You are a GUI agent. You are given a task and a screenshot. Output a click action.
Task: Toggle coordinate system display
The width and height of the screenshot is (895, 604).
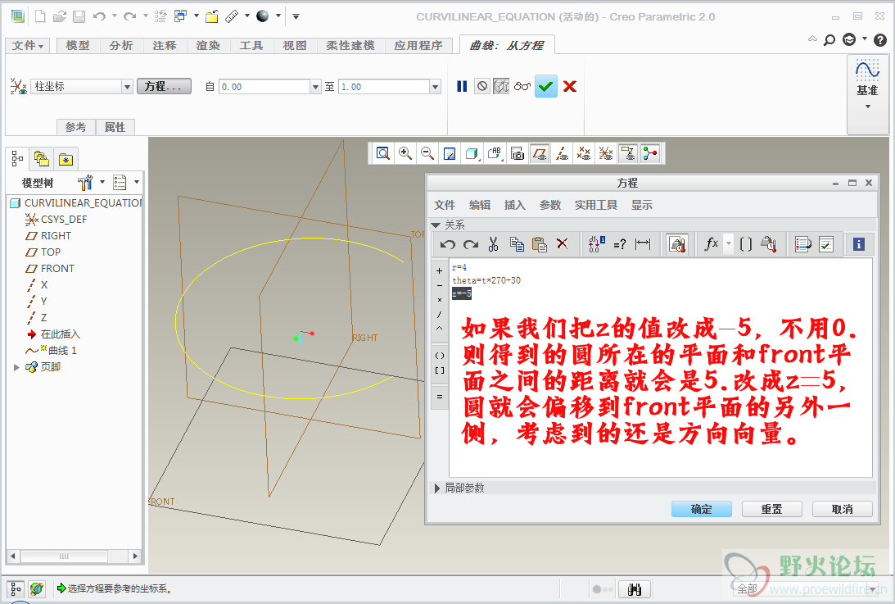tap(606, 153)
